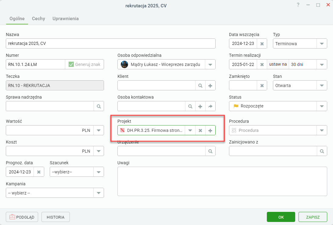Click the Teczka RN.10 - REKRUTACJA field

coord(55,85)
